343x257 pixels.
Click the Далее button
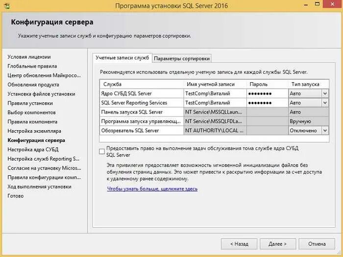tap(277, 243)
